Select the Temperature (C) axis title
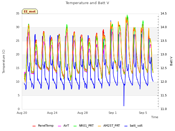This screenshot has height=131, width=175. 4,61
